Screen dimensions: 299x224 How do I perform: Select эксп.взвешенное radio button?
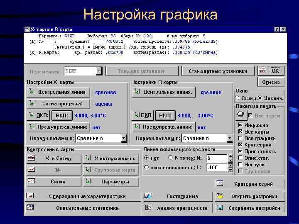[147, 167]
